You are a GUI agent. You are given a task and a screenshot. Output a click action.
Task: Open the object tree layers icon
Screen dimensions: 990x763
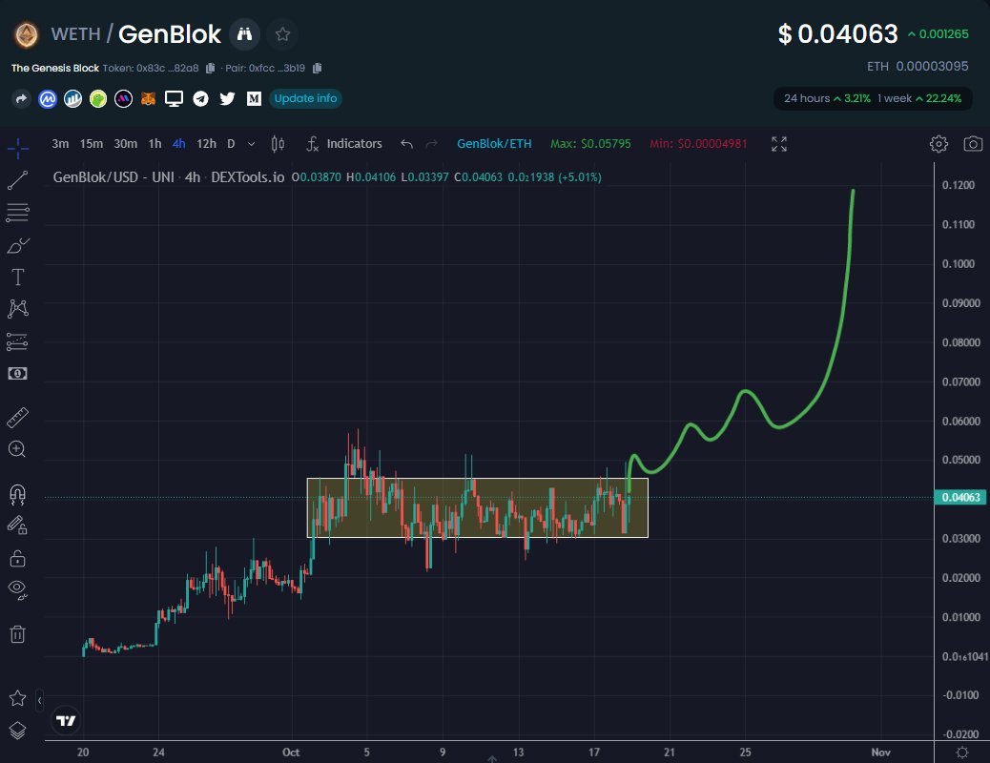point(18,731)
